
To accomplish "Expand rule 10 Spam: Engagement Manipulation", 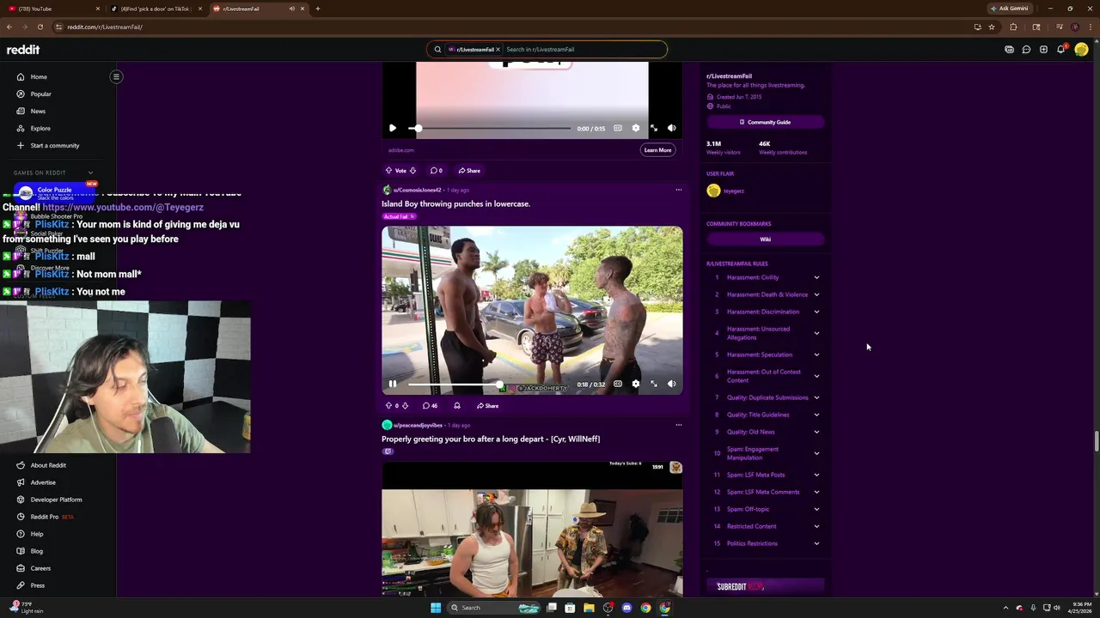I will pyautogui.click(x=816, y=453).
